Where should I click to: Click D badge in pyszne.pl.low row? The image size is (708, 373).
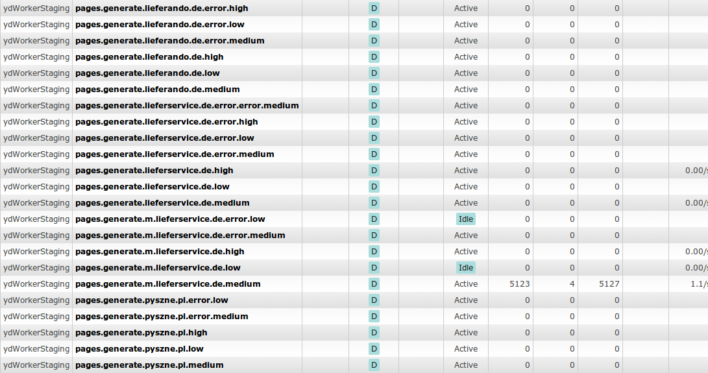coord(374,349)
